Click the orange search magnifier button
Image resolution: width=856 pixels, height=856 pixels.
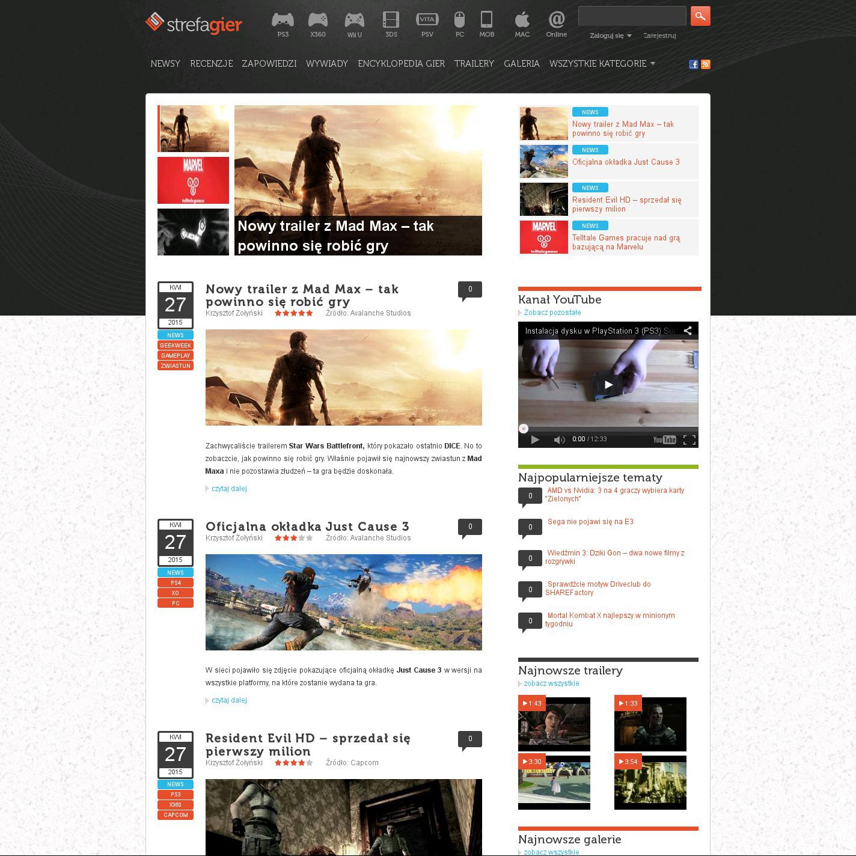700,16
